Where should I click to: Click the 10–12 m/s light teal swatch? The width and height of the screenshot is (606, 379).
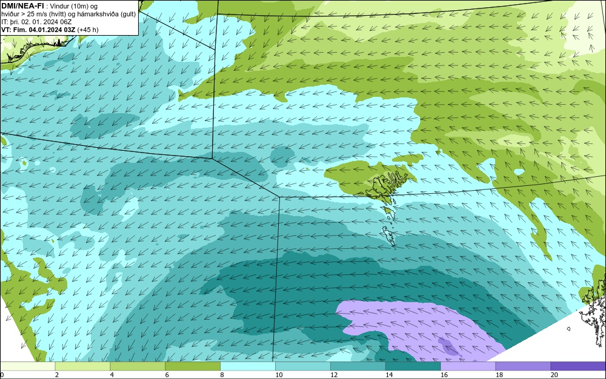click(303, 366)
